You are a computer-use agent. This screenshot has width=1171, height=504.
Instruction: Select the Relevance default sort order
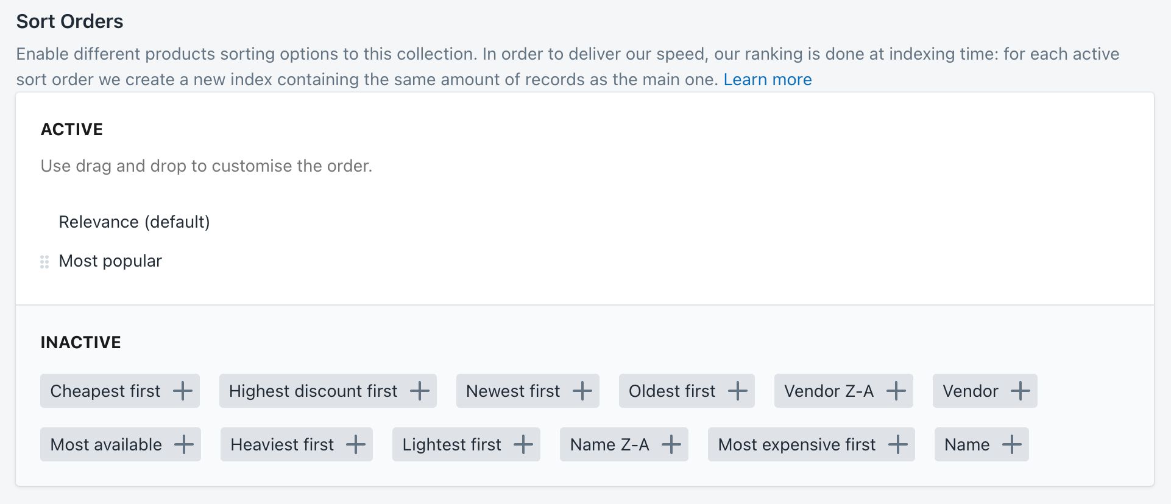click(x=134, y=222)
